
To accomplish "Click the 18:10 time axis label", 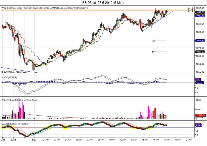I will (167, 140).
